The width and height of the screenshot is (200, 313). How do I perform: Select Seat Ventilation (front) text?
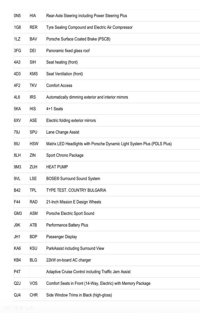point(64,74)
